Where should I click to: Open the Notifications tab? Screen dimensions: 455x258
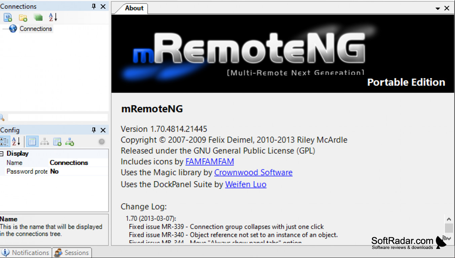pyautogui.click(x=26, y=253)
